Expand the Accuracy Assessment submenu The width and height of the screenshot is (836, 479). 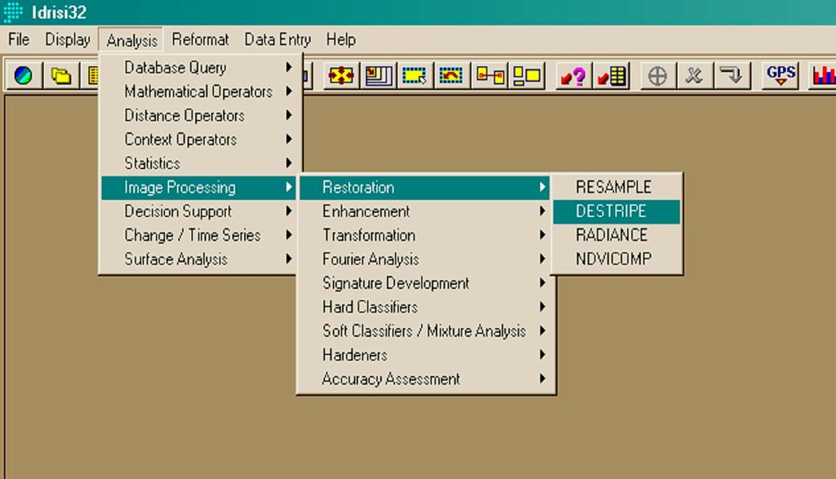tap(425, 379)
